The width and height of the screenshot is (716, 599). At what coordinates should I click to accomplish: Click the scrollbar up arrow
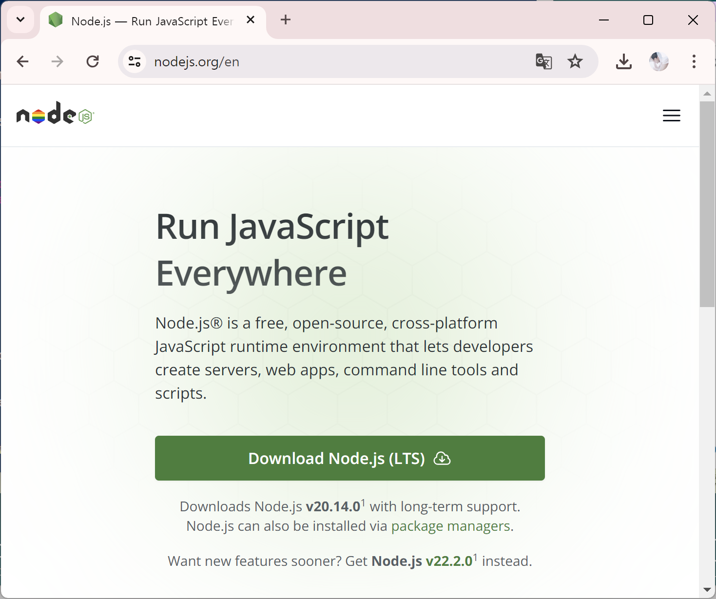click(x=707, y=93)
